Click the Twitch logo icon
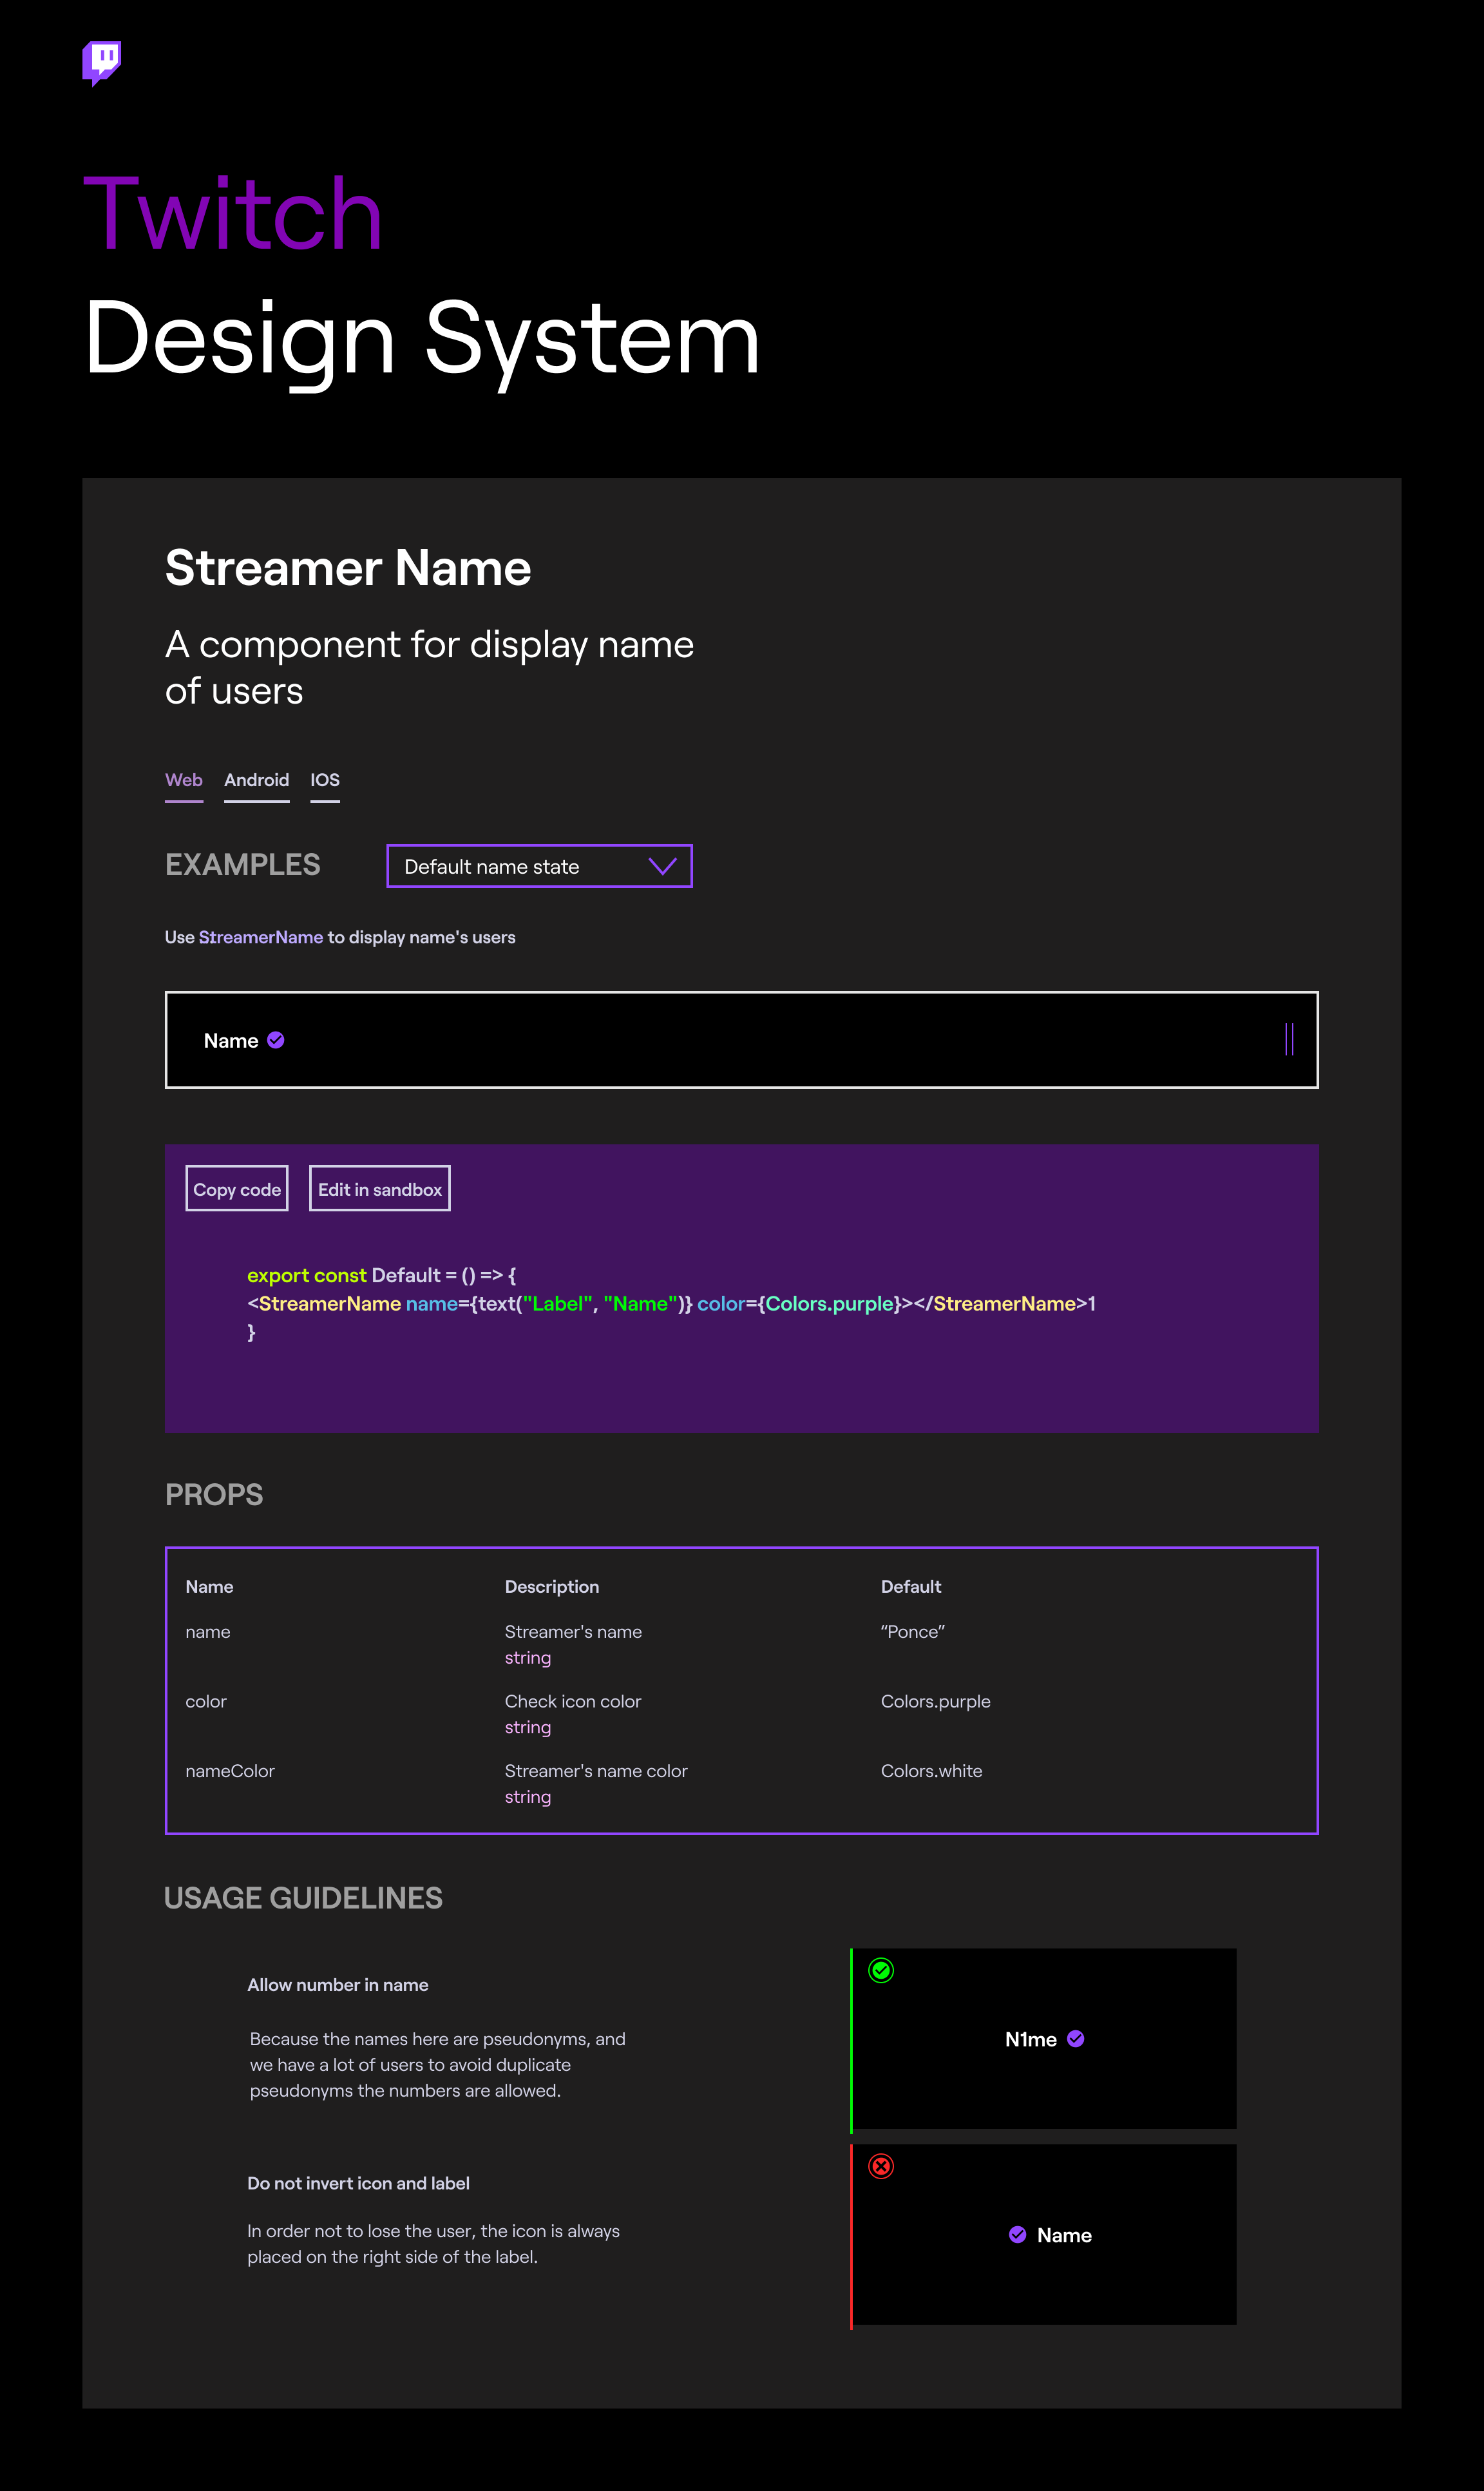This screenshot has height=2491, width=1484. tap(101, 63)
